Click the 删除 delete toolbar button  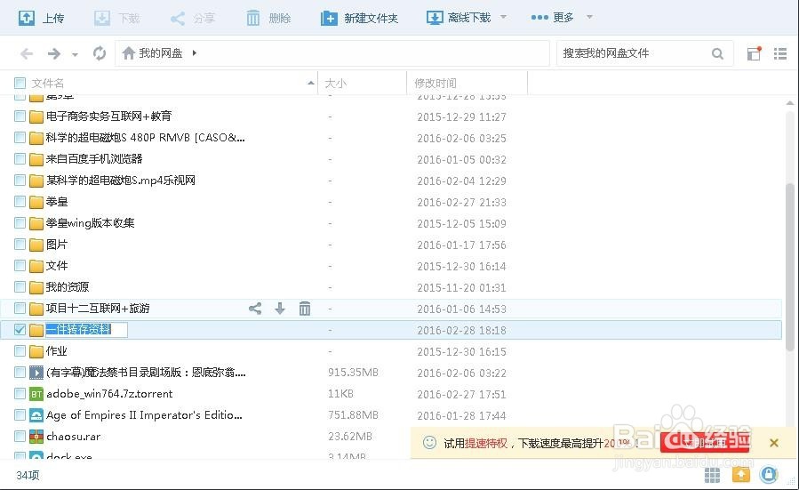(x=268, y=19)
